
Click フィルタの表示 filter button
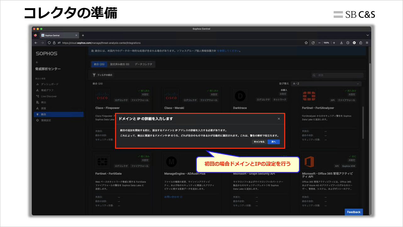tap(102, 75)
